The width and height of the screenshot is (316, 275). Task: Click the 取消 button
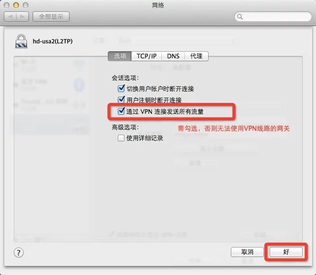point(247,252)
